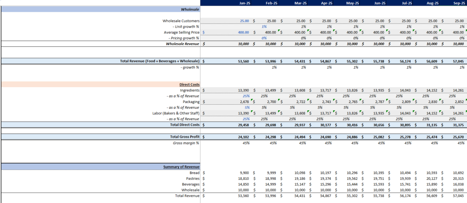The width and height of the screenshot is (467, 203).
Task: Select Total Gross Profit value 25,474
Action: pyautogui.click(x=433, y=137)
